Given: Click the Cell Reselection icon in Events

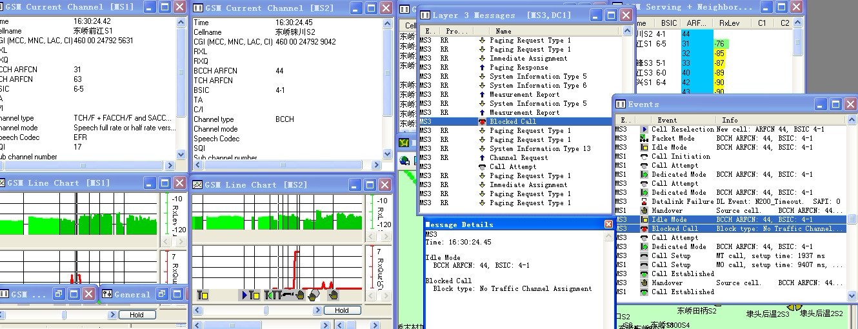Looking at the screenshot, I should 644,129.
